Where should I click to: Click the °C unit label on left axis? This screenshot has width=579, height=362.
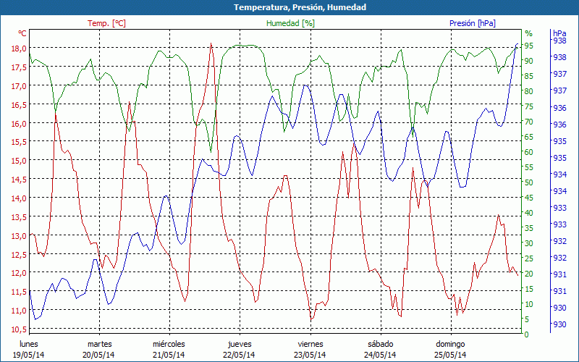tap(22, 33)
